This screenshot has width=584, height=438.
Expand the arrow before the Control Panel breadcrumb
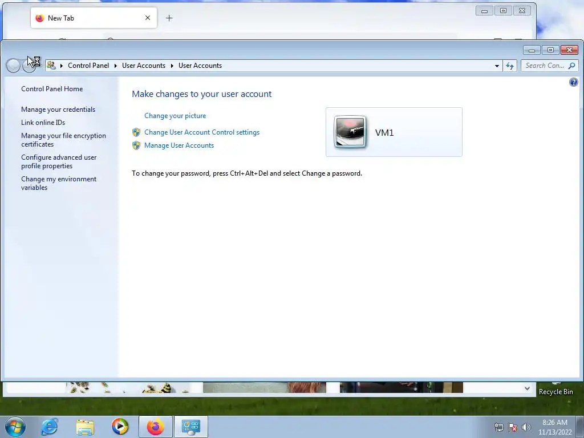62,66
